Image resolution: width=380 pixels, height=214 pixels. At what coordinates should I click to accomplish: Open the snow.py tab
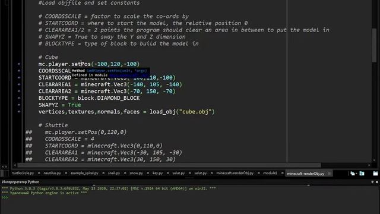click(x=136, y=173)
